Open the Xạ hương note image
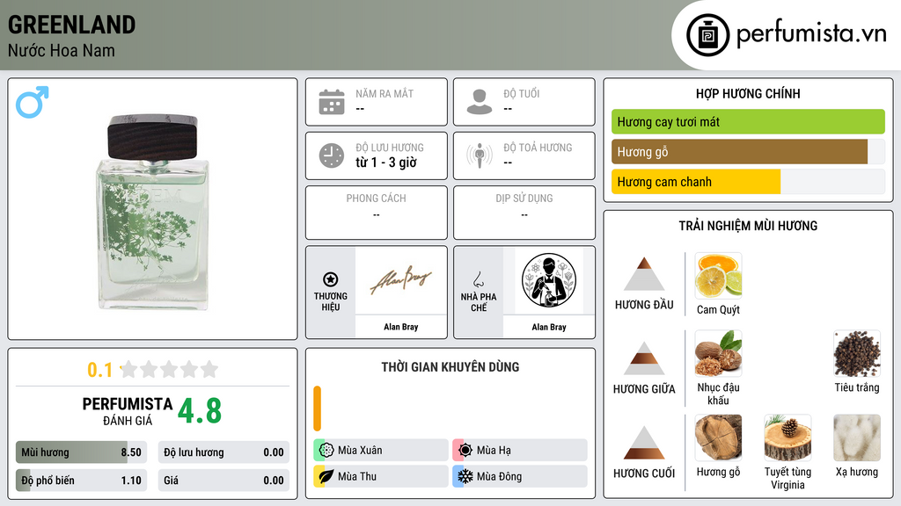901x506 pixels. click(x=857, y=437)
